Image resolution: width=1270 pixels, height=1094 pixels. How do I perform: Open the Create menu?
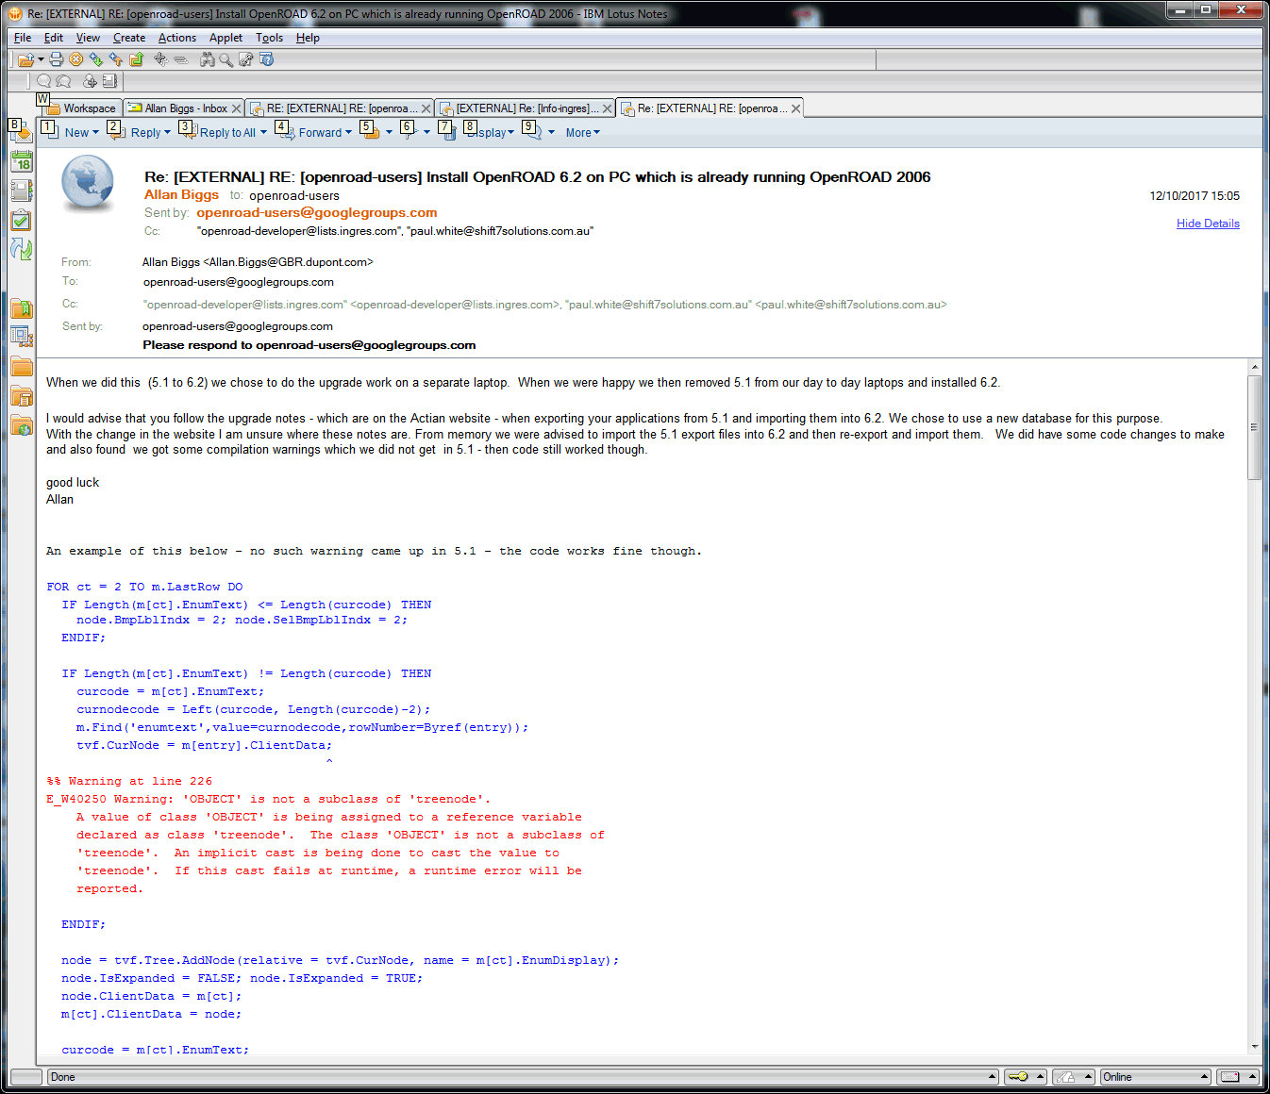[x=129, y=38]
